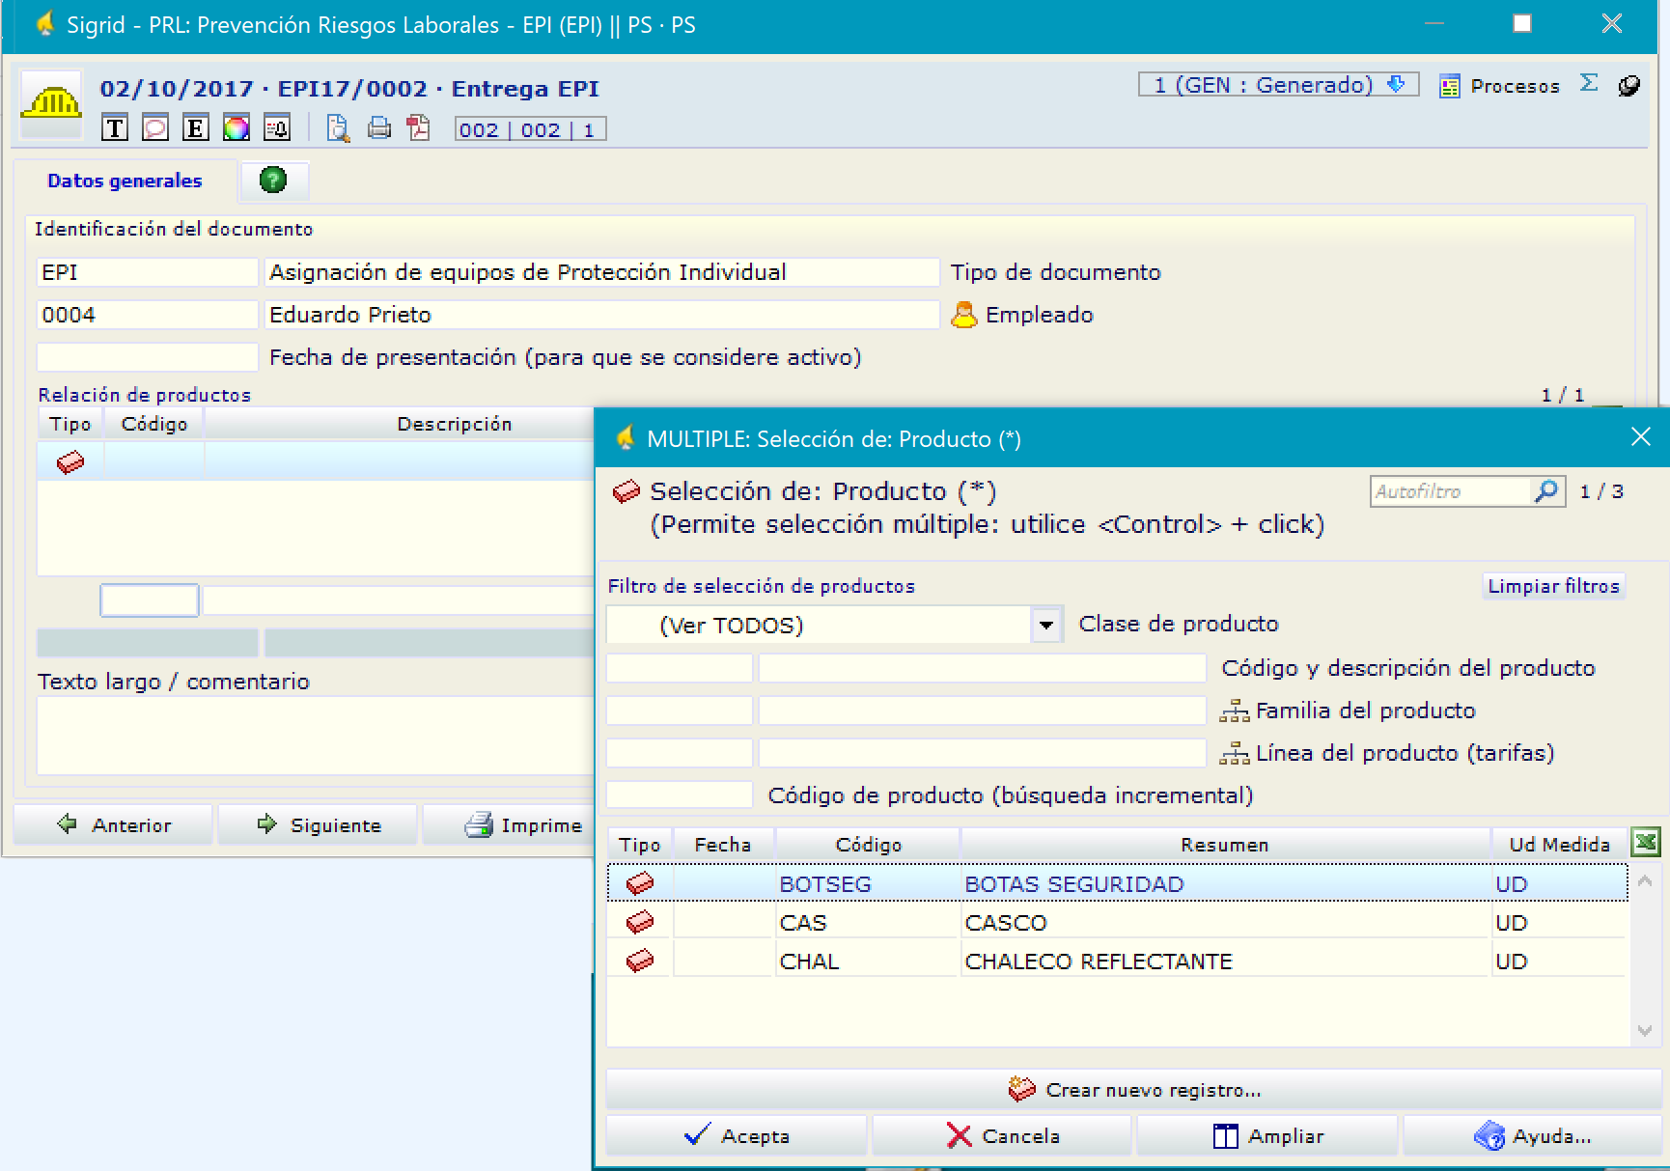This screenshot has height=1171, width=1670.
Task: Click the Línea del producto hierarchy icon
Action: (x=1234, y=754)
